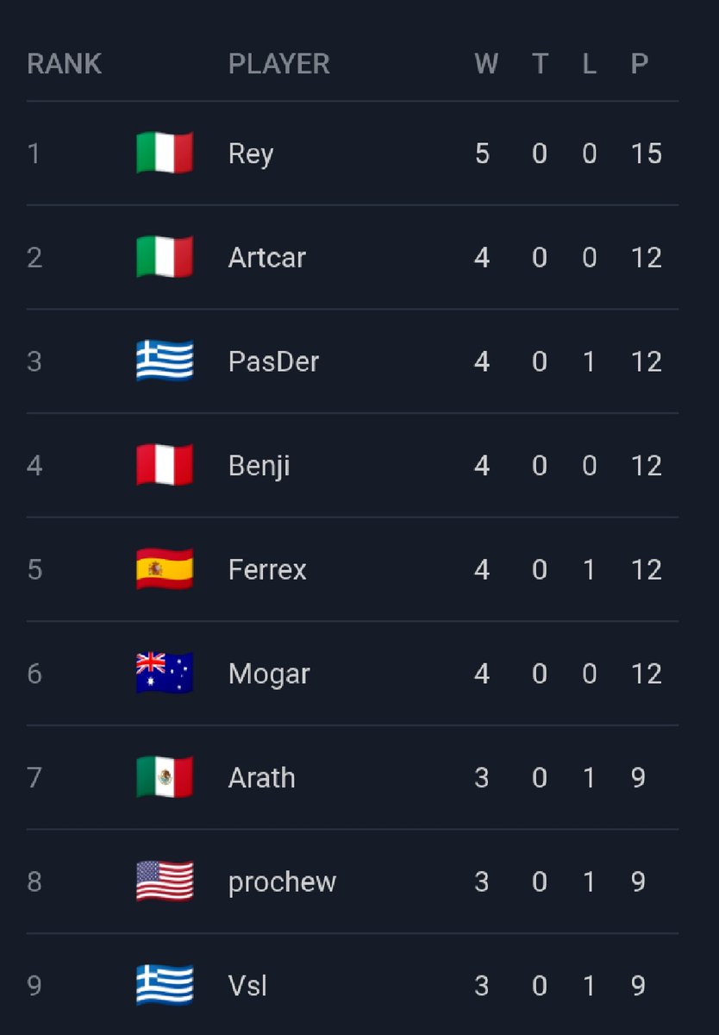Click player name prochew
Screen dimensions: 719x1035
click(283, 882)
